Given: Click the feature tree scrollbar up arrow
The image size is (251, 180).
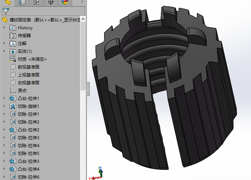Looking at the screenshot, I should 83,19.
